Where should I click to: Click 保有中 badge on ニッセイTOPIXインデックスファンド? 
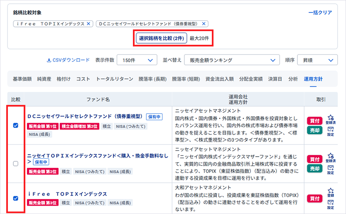[41, 162]
